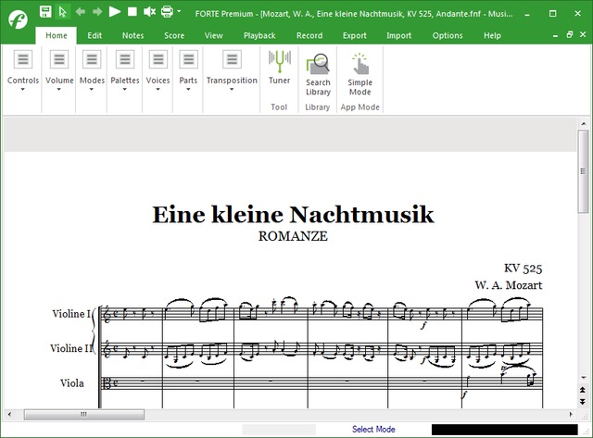The width and height of the screenshot is (593, 438).
Task: Click the Eine kleine Nachtmusik title
Action: 293,215
